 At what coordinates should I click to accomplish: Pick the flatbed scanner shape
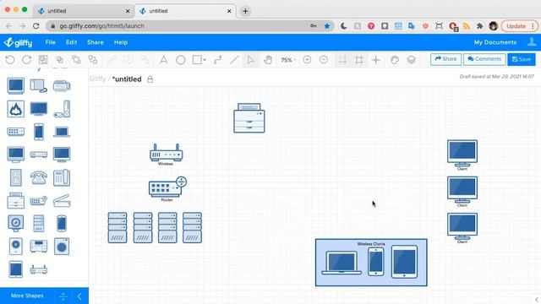point(62,201)
